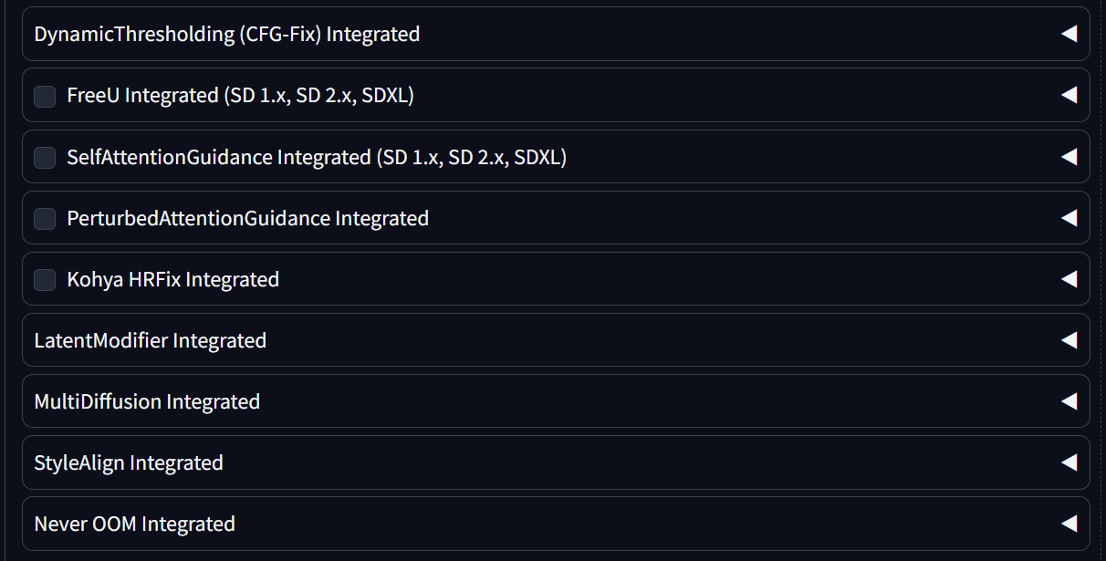Expand Never OOM Integrated via its arrow
The image size is (1106, 561).
coord(1069,524)
